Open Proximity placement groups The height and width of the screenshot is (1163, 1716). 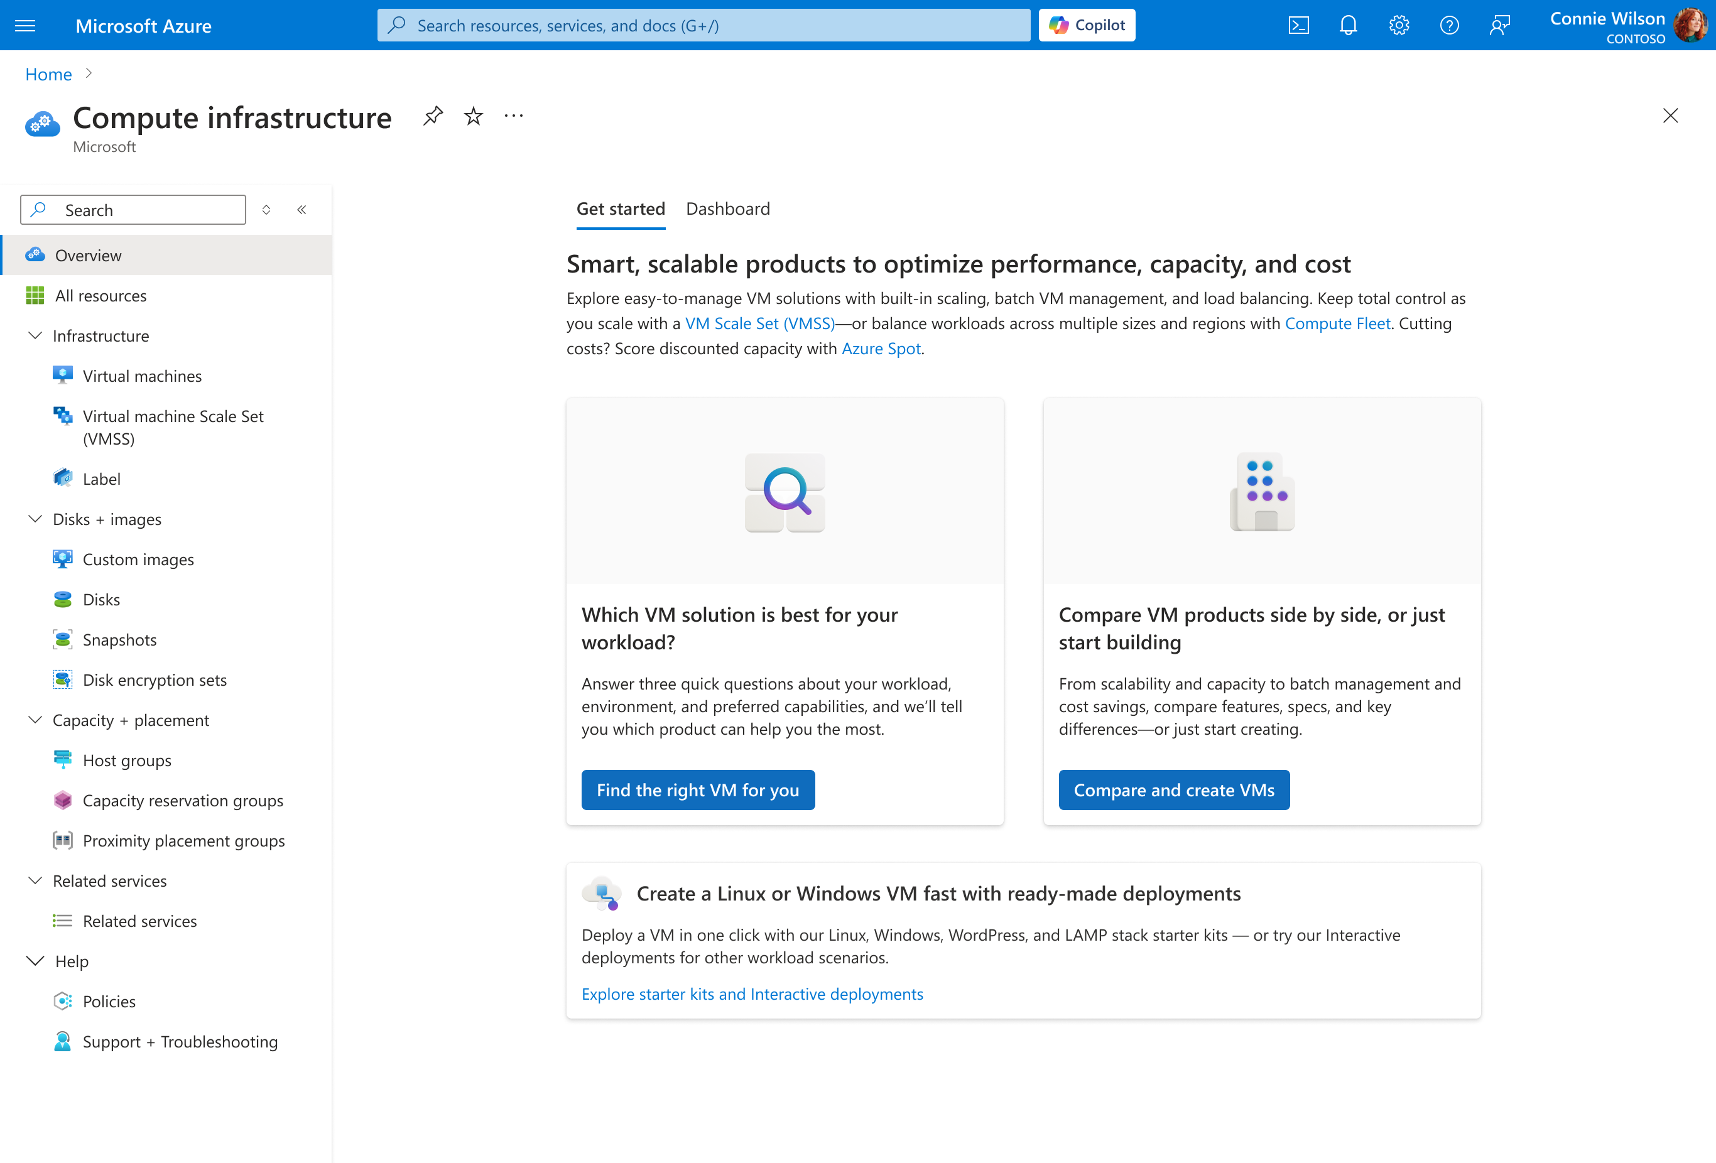pyautogui.click(x=184, y=840)
